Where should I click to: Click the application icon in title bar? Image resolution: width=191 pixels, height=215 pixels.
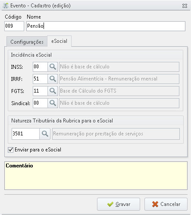[6, 6]
